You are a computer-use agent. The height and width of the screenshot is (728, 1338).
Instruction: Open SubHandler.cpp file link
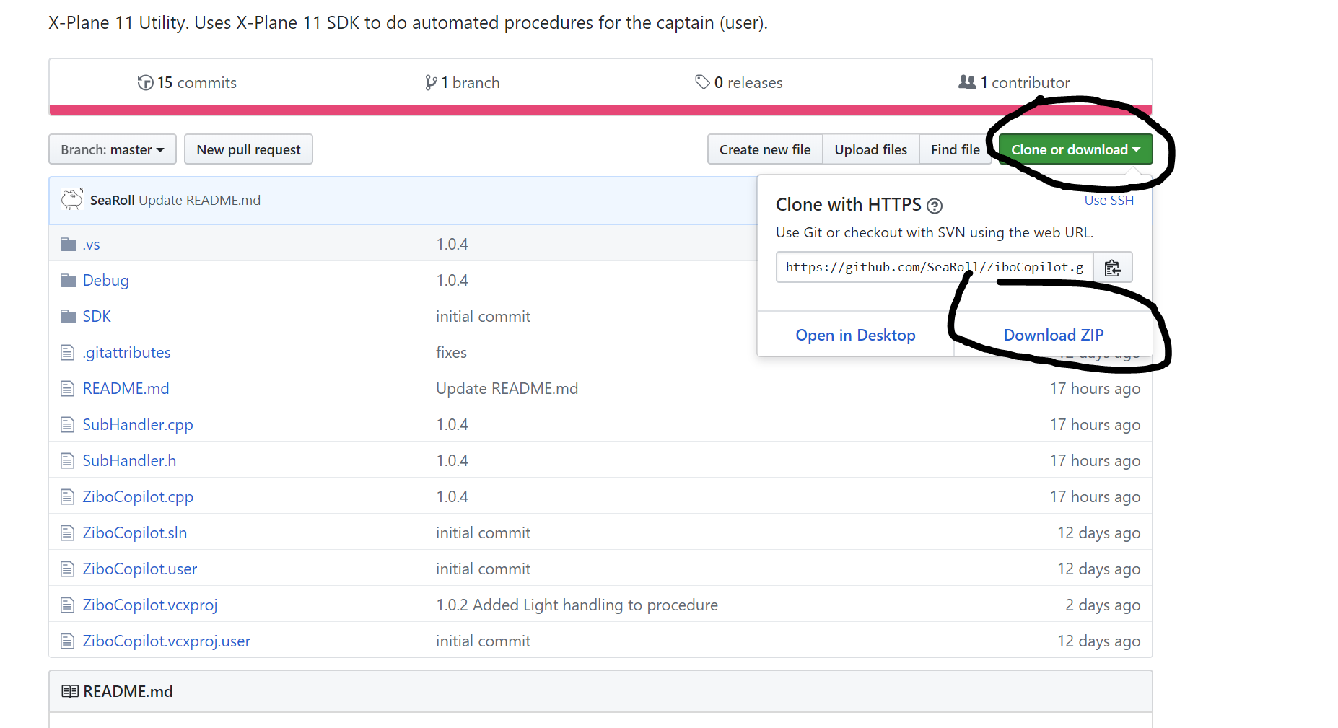click(x=138, y=424)
